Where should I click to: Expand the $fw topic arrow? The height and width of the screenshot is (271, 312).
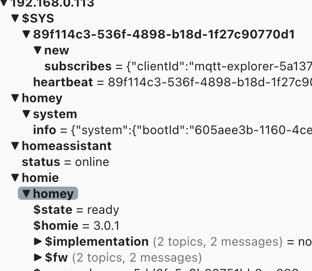coord(38,257)
